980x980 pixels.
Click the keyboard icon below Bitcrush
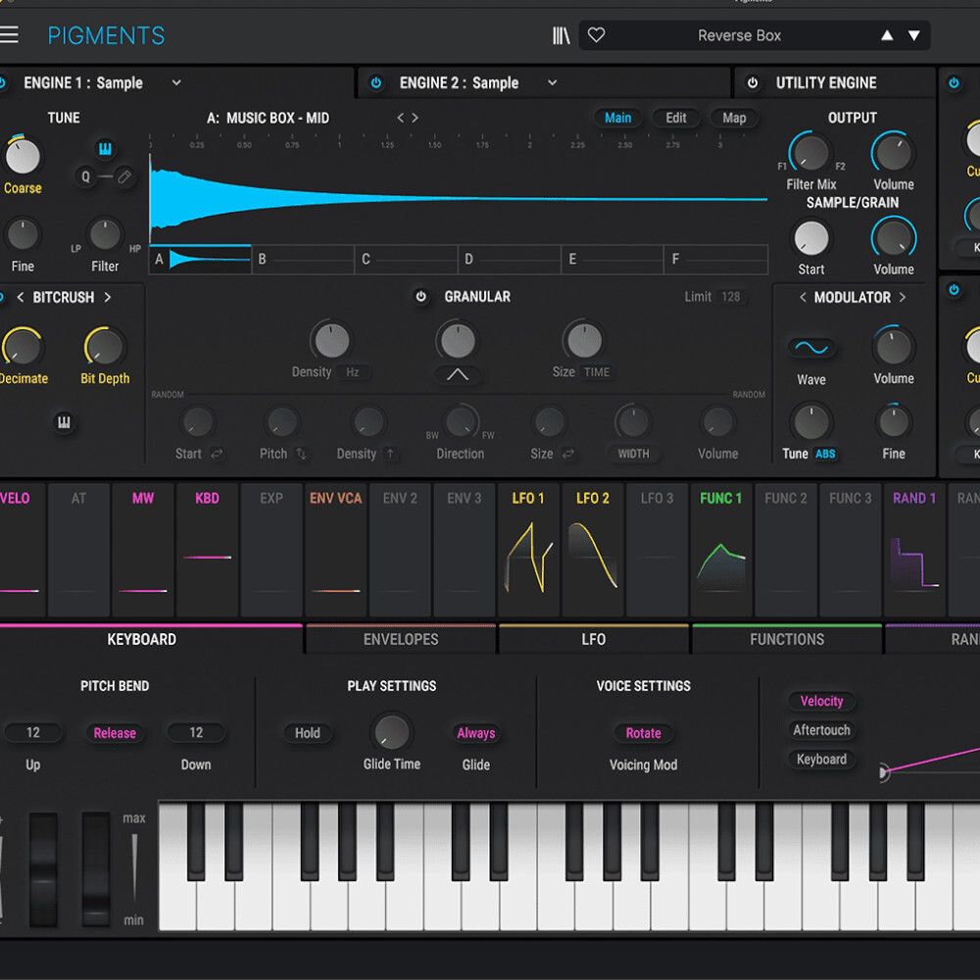[64, 422]
